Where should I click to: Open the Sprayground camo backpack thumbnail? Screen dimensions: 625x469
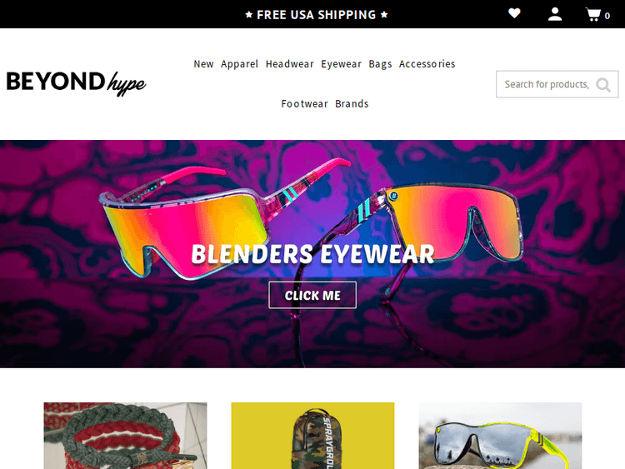coord(312,436)
